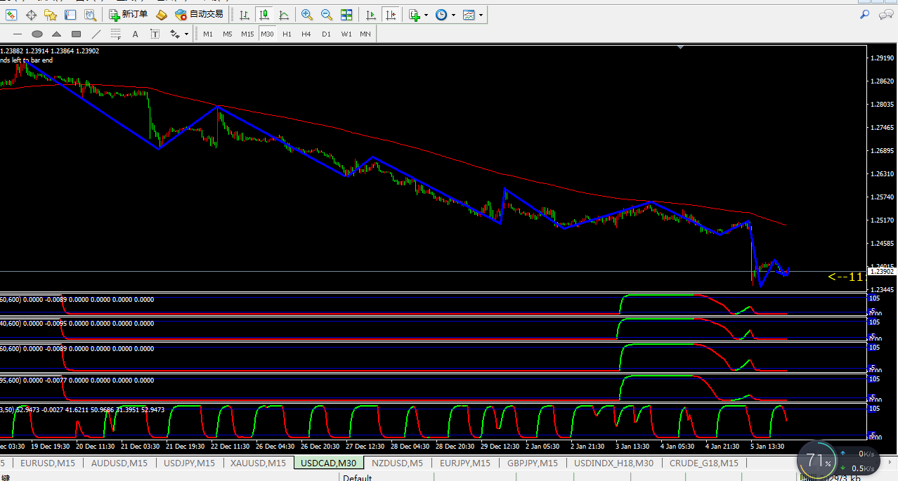This screenshot has height=481, width=898.
Task: Switch to the EURJPY,M15 chart tab
Action: (464, 463)
